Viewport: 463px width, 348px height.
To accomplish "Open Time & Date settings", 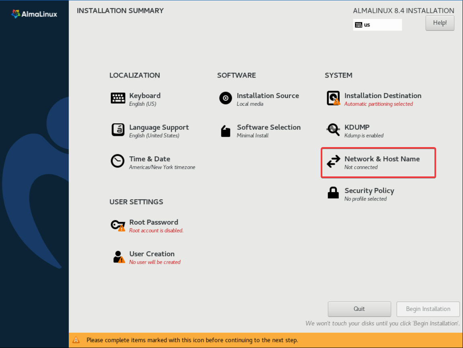I will click(x=150, y=159).
